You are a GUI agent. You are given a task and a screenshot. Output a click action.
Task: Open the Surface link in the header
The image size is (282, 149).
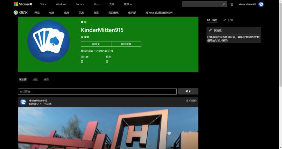click(x=80, y=4)
